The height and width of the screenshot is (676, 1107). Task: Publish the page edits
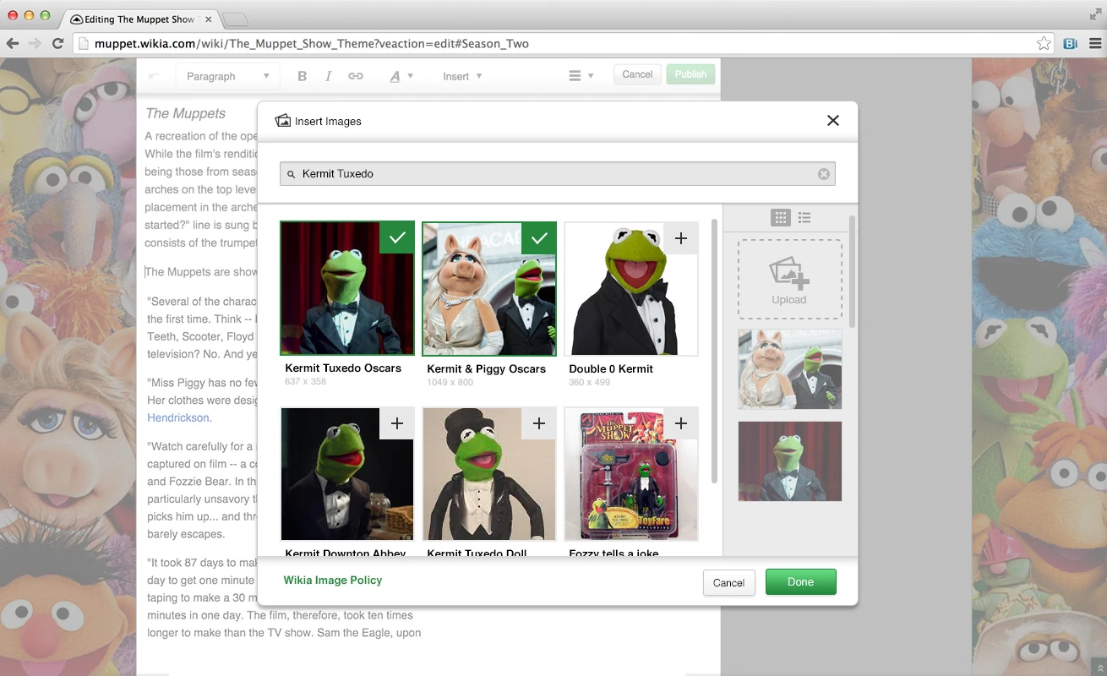tap(690, 74)
